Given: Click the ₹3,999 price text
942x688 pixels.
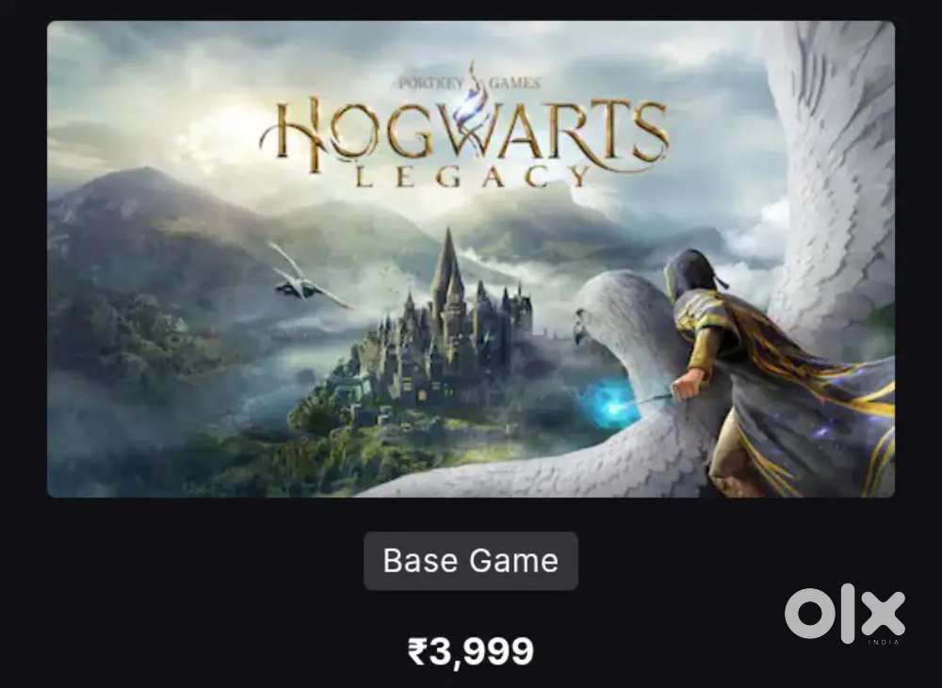Looking at the screenshot, I should 470,652.
